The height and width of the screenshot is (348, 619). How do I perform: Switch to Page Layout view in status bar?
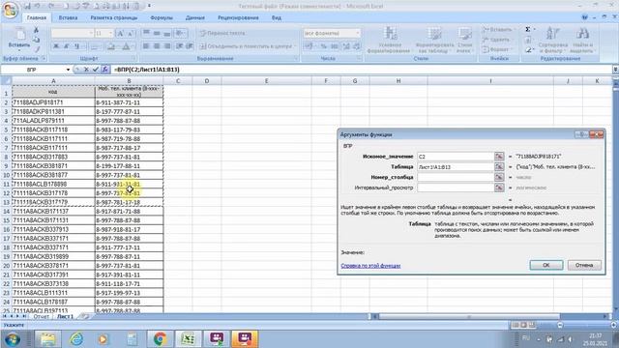click(523, 325)
